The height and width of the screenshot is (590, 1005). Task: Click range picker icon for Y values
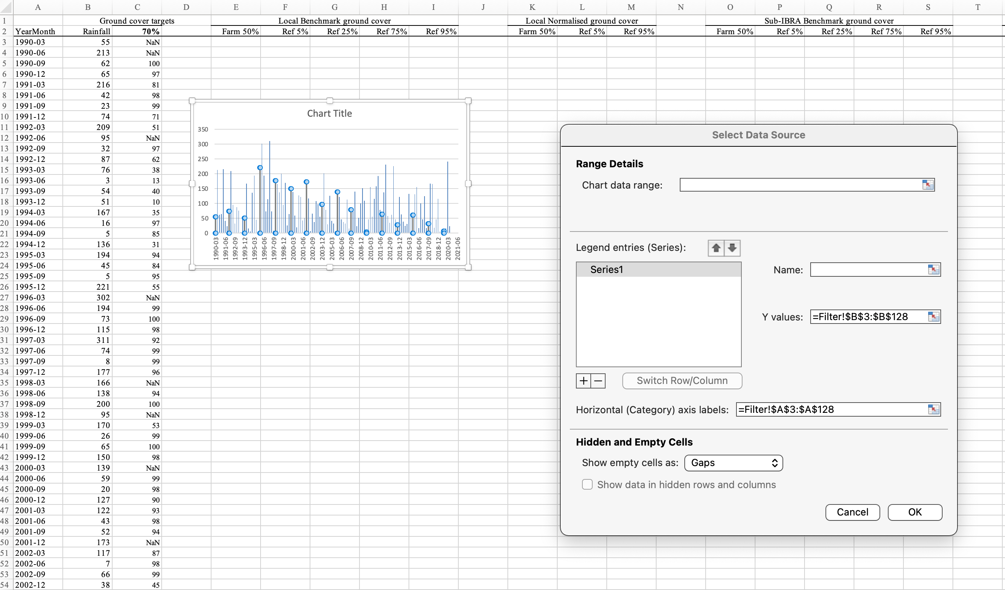tap(933, 317)
